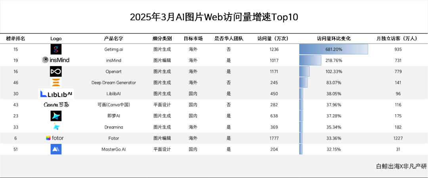
Task: Click the insMind logo
Action: (56, 60)
